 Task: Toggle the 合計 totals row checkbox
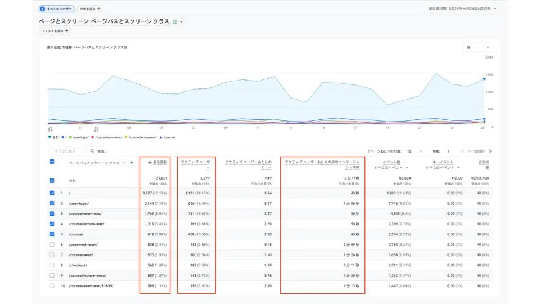[52, 181]
